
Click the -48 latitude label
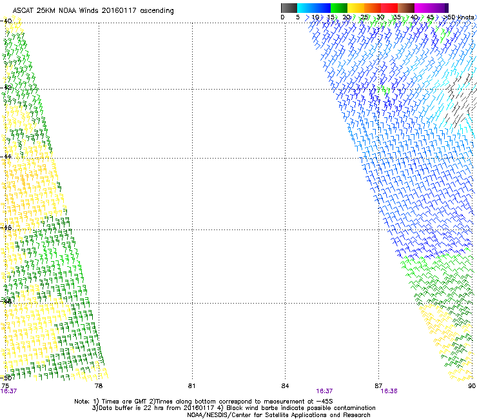click(x=6, y=301)
